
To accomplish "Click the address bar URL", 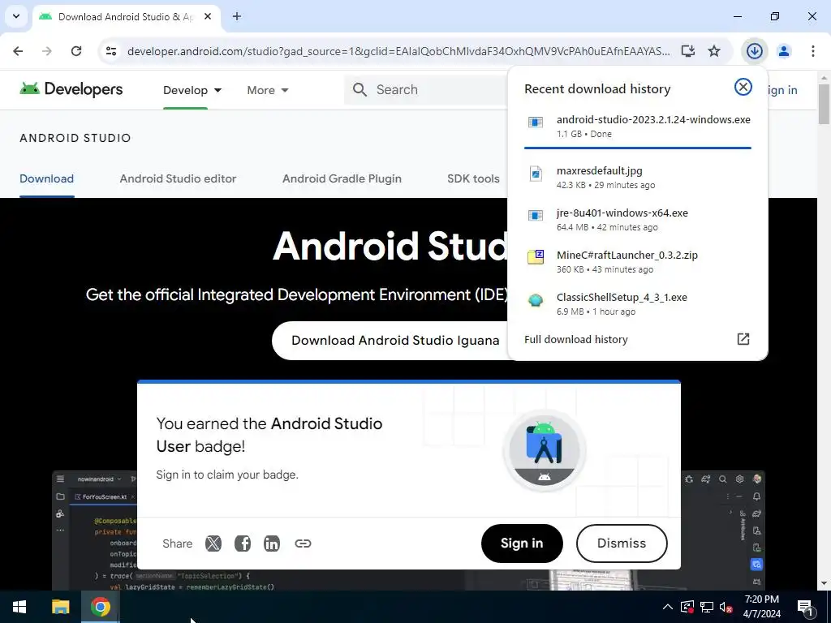I will [398, 51].
